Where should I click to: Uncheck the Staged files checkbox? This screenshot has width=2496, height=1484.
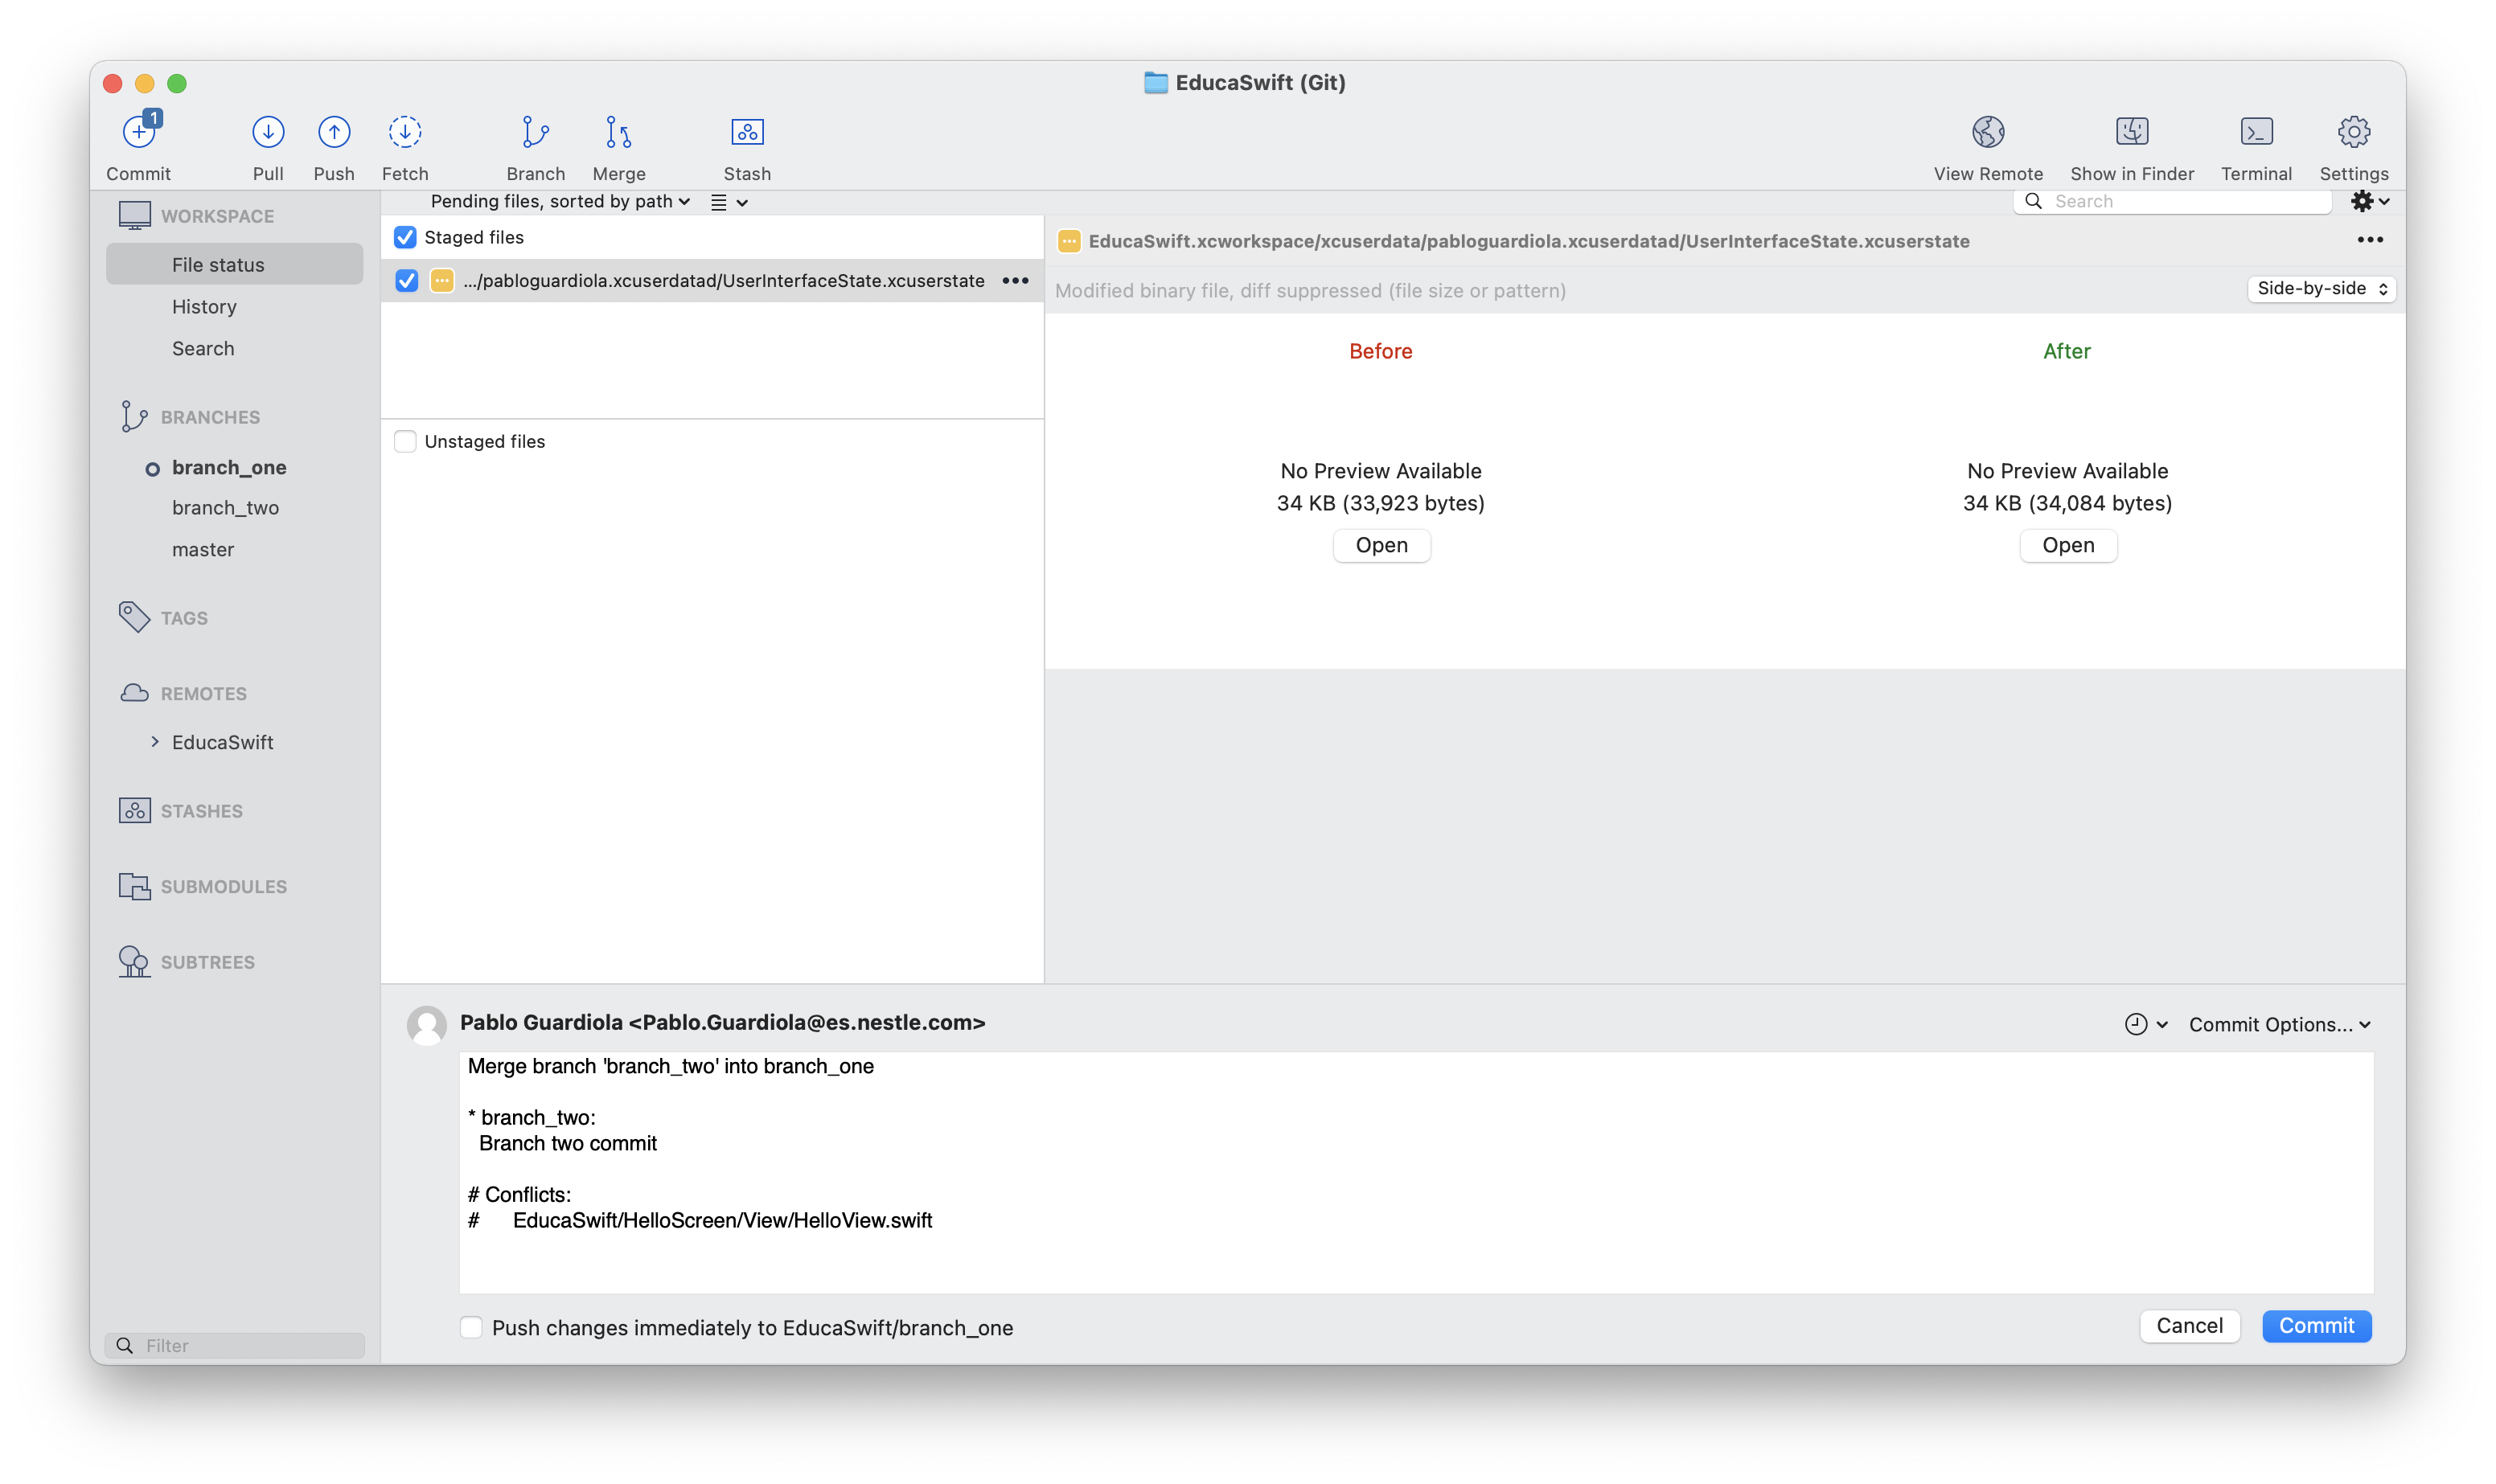click(405, 237)
